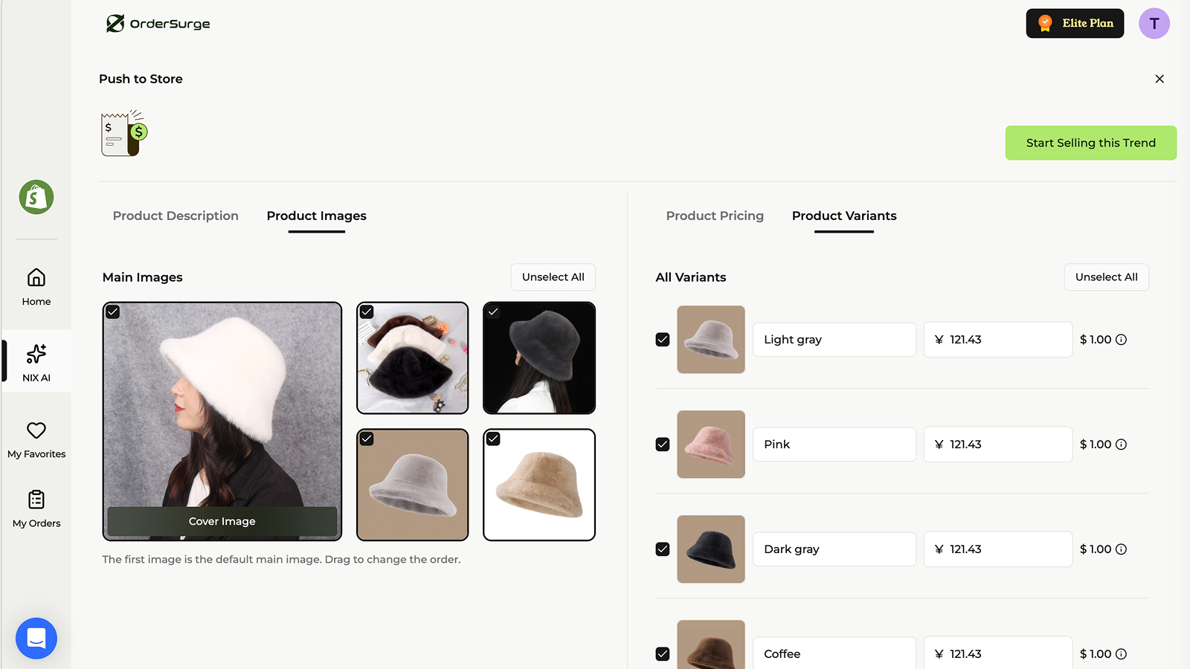Click the Elite Plan badge
The height and width of the screenshot is (669, 1190).
(x=1075, y=23)
